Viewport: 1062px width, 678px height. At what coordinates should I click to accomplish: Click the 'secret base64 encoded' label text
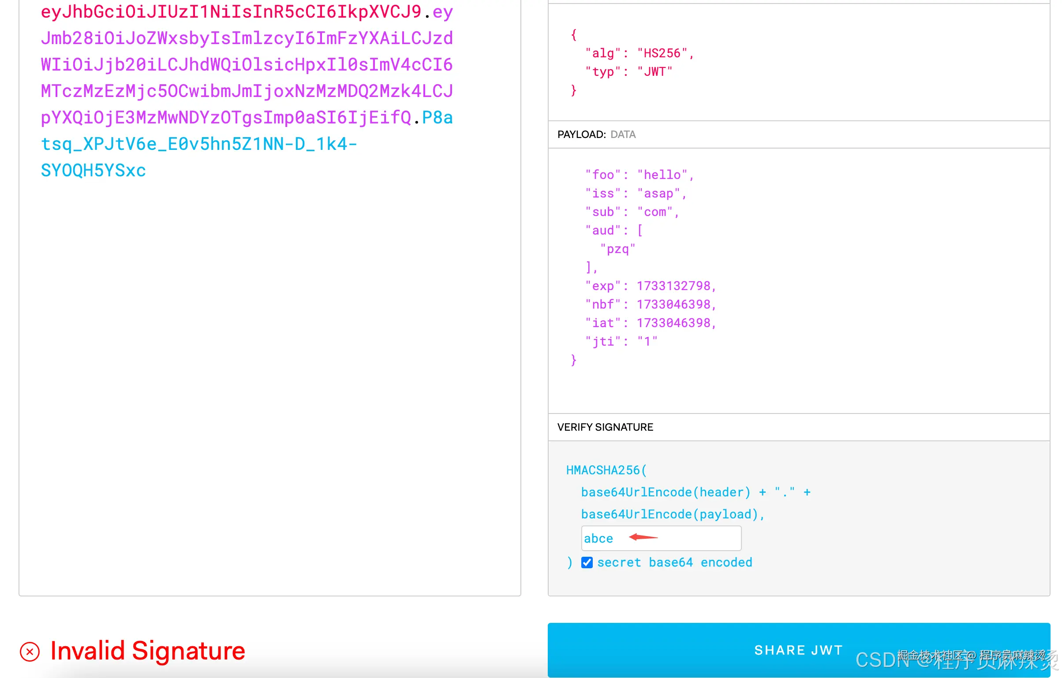coord(674,563)
